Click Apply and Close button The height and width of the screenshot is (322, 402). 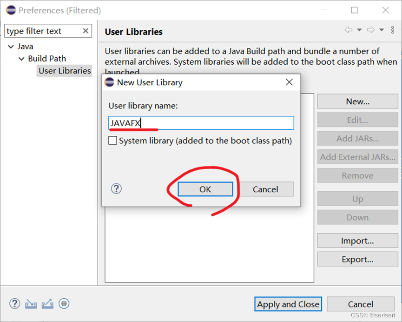tap(288, 304)
